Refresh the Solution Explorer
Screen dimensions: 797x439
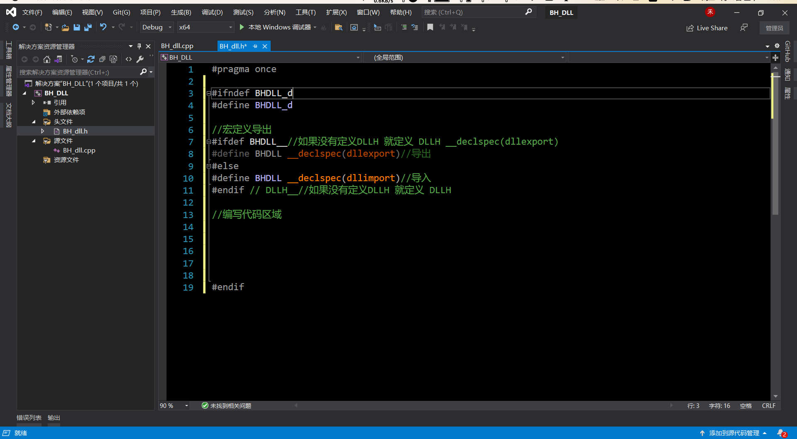tap(91, 59)
